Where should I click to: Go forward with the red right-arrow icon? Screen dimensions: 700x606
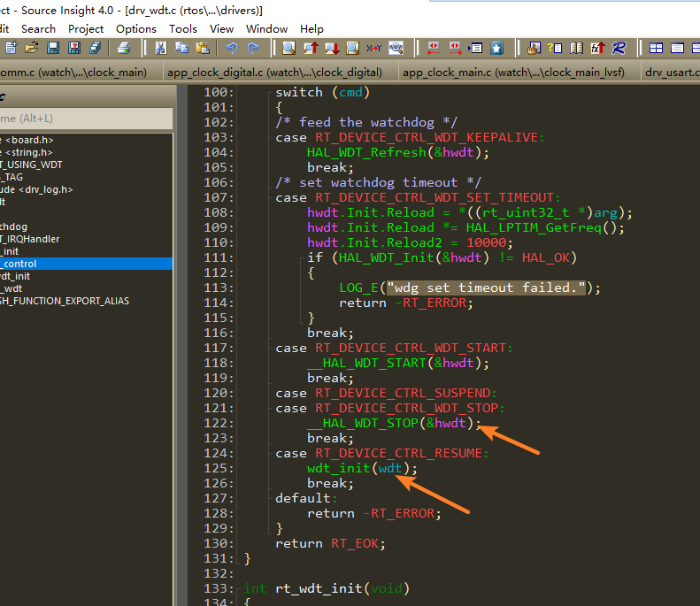[x=455, y=48]
